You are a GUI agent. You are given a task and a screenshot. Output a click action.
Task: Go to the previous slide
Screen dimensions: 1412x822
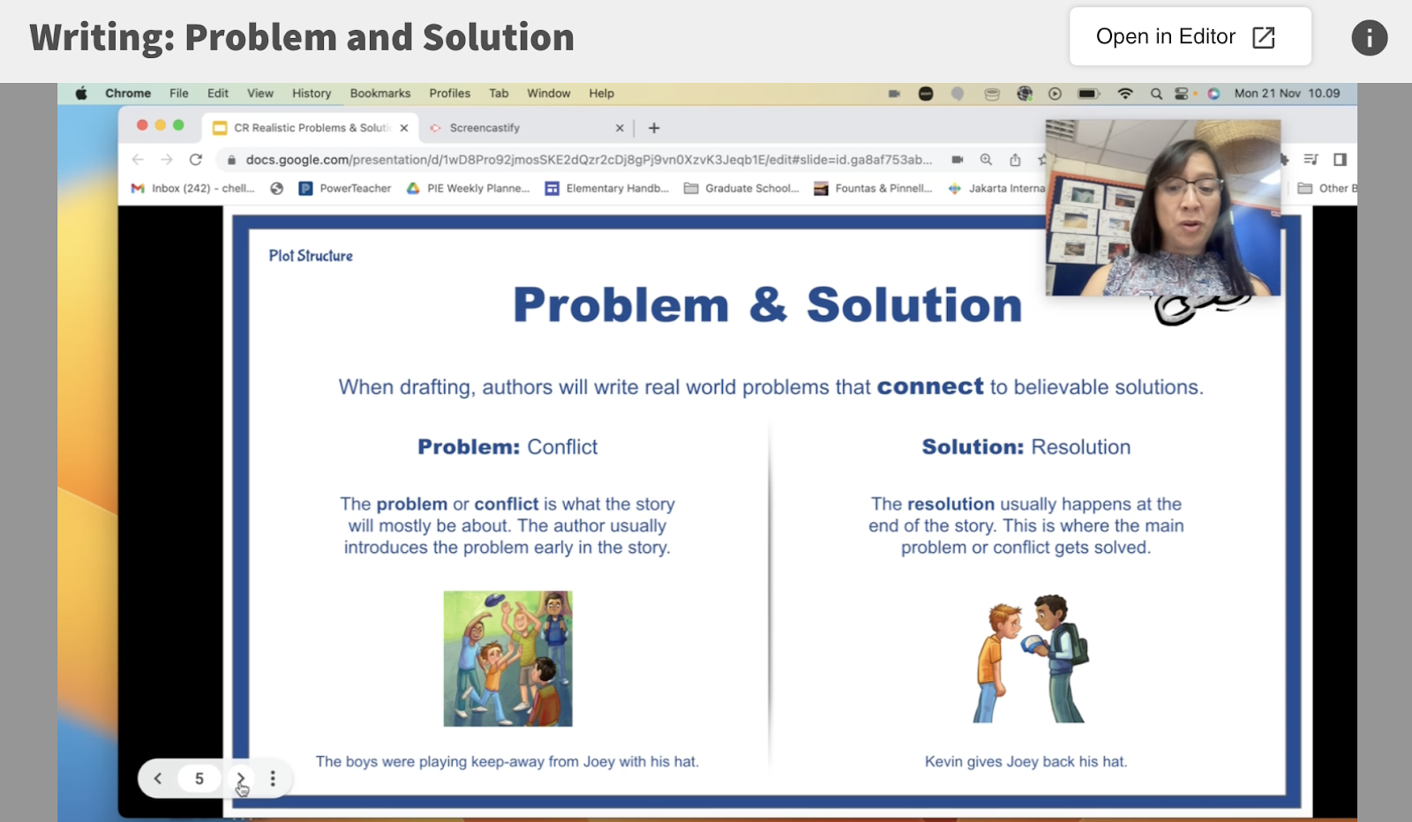coord(158,778)
